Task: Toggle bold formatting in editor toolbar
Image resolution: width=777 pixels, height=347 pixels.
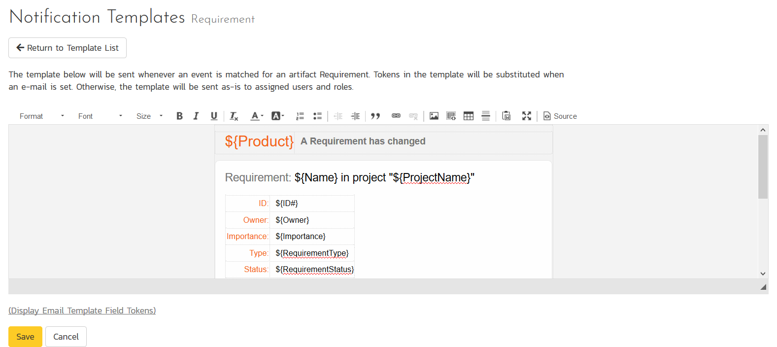Action: (179, 116)
